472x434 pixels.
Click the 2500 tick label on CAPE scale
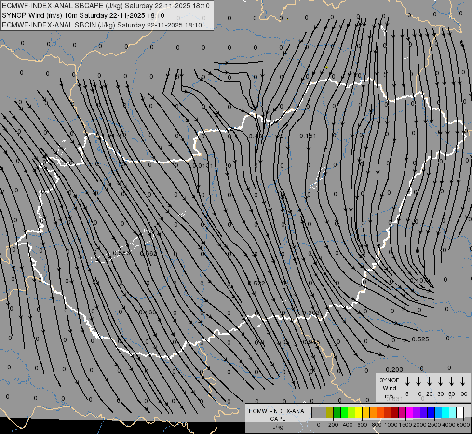coord(434,425)
